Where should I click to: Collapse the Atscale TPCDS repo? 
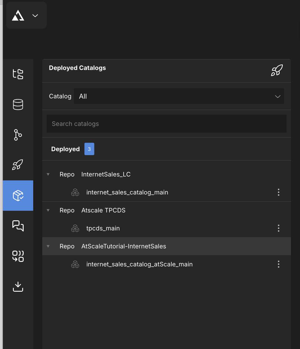click(48, 210)
